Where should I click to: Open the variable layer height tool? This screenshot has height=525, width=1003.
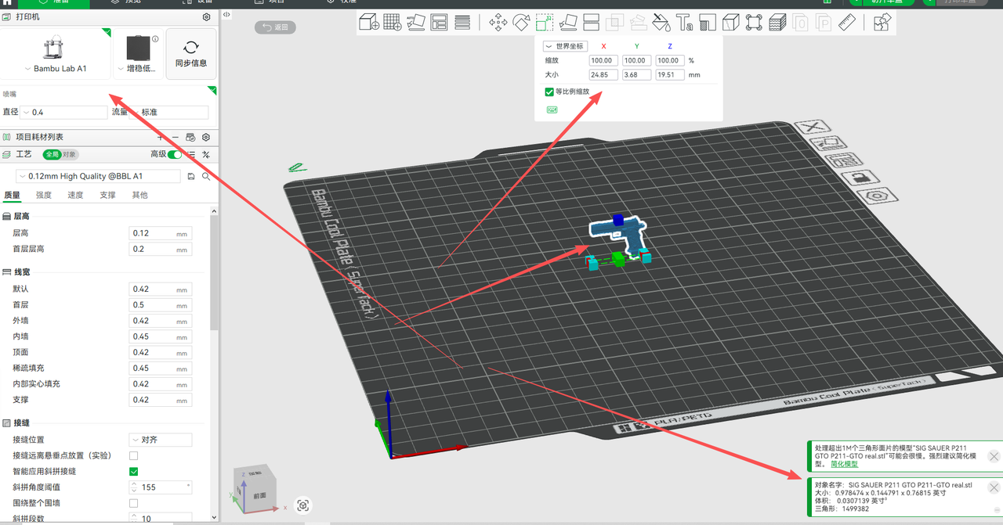pos(777,23)
